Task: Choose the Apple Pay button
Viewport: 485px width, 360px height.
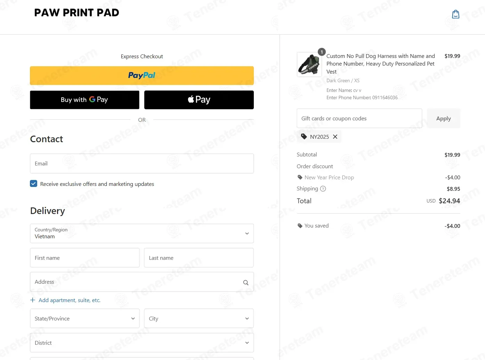Action: click(x=199, y=100)
